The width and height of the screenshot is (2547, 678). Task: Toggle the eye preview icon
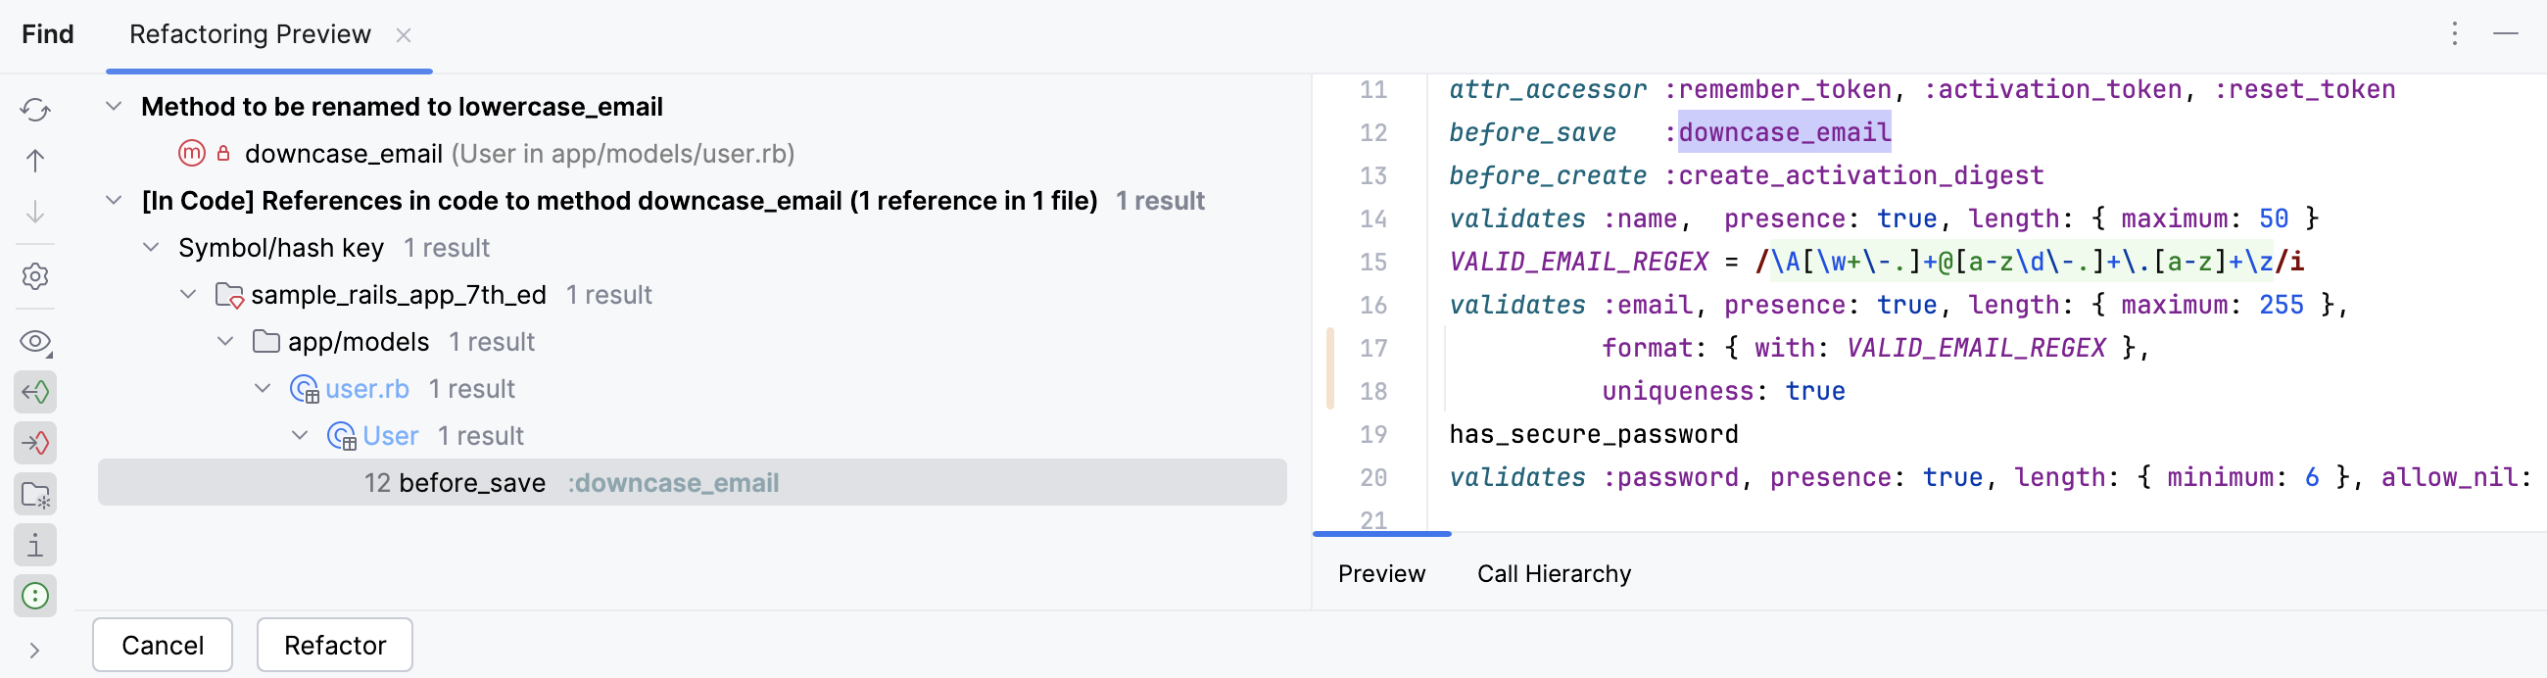[x=35, y=342]
